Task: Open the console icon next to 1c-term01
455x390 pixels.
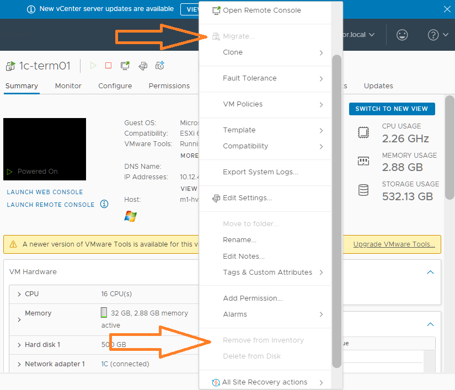Action: (x=125, y=66)
